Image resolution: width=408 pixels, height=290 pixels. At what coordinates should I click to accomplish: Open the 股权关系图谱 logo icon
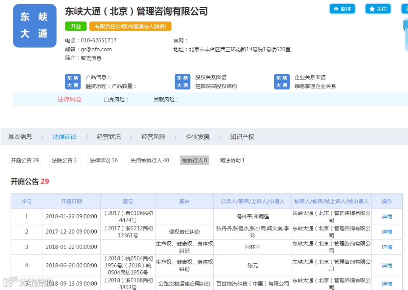point(182,81)
